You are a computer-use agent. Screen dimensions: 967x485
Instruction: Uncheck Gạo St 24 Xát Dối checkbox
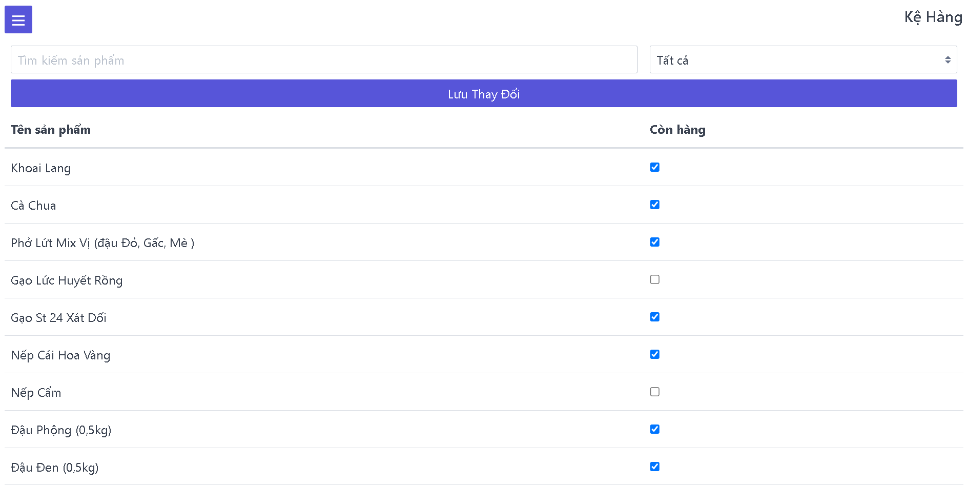click(655, 317)
